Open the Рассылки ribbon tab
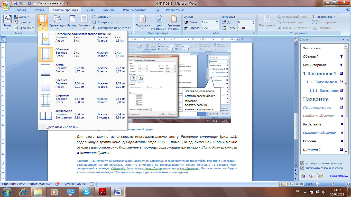This screenshot has height=197, width=351. click(109, 10)
